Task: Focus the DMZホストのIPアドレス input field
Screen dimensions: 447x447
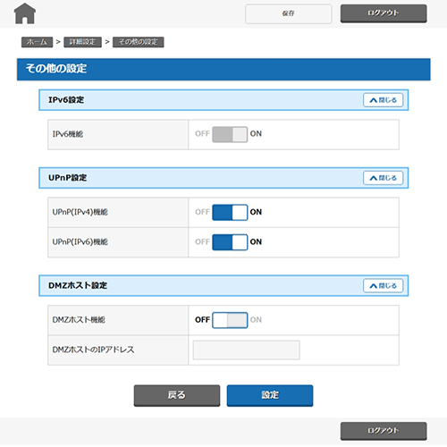Action: pyautogui.click(x=247, y=350)
